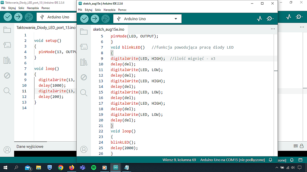The height and width of the screenshot is (172, 307).
Task: Open Action Center notifications icon
Action: [x=300, y=167]
